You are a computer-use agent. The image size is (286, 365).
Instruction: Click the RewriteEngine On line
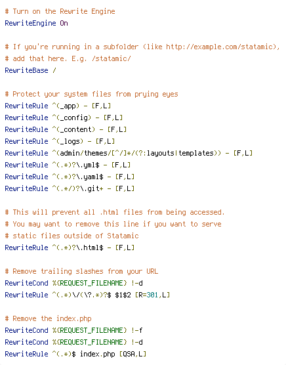[36, 23]
